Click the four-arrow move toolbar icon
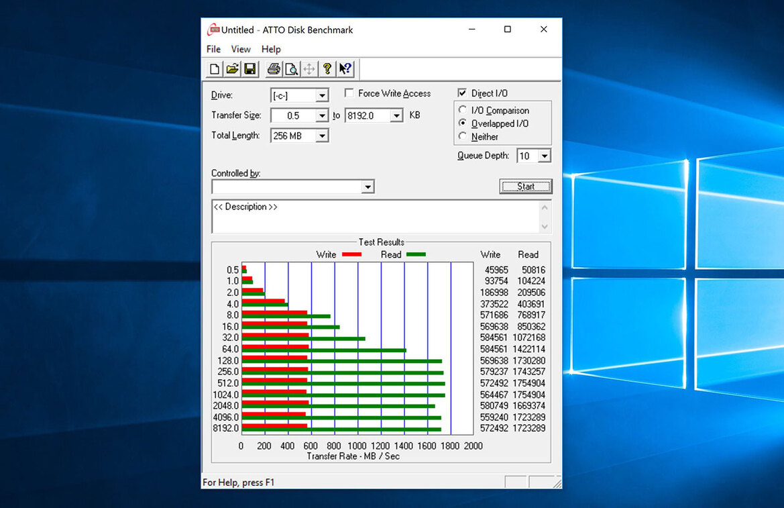 [x=309, y=69]
